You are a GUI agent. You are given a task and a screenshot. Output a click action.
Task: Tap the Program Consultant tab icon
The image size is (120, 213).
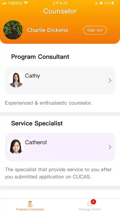[30, 204]
